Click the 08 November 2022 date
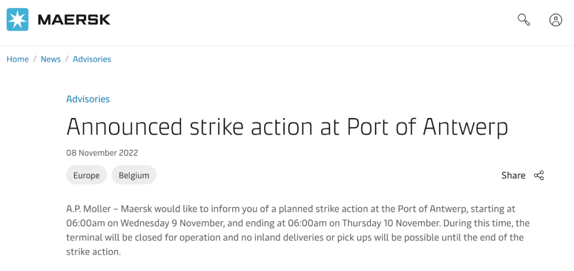This screenshot has width=574, height=271. (x=102, y=153)
